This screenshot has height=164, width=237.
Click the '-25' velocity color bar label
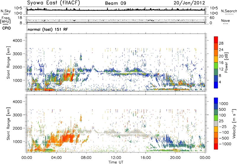[222, 126]
